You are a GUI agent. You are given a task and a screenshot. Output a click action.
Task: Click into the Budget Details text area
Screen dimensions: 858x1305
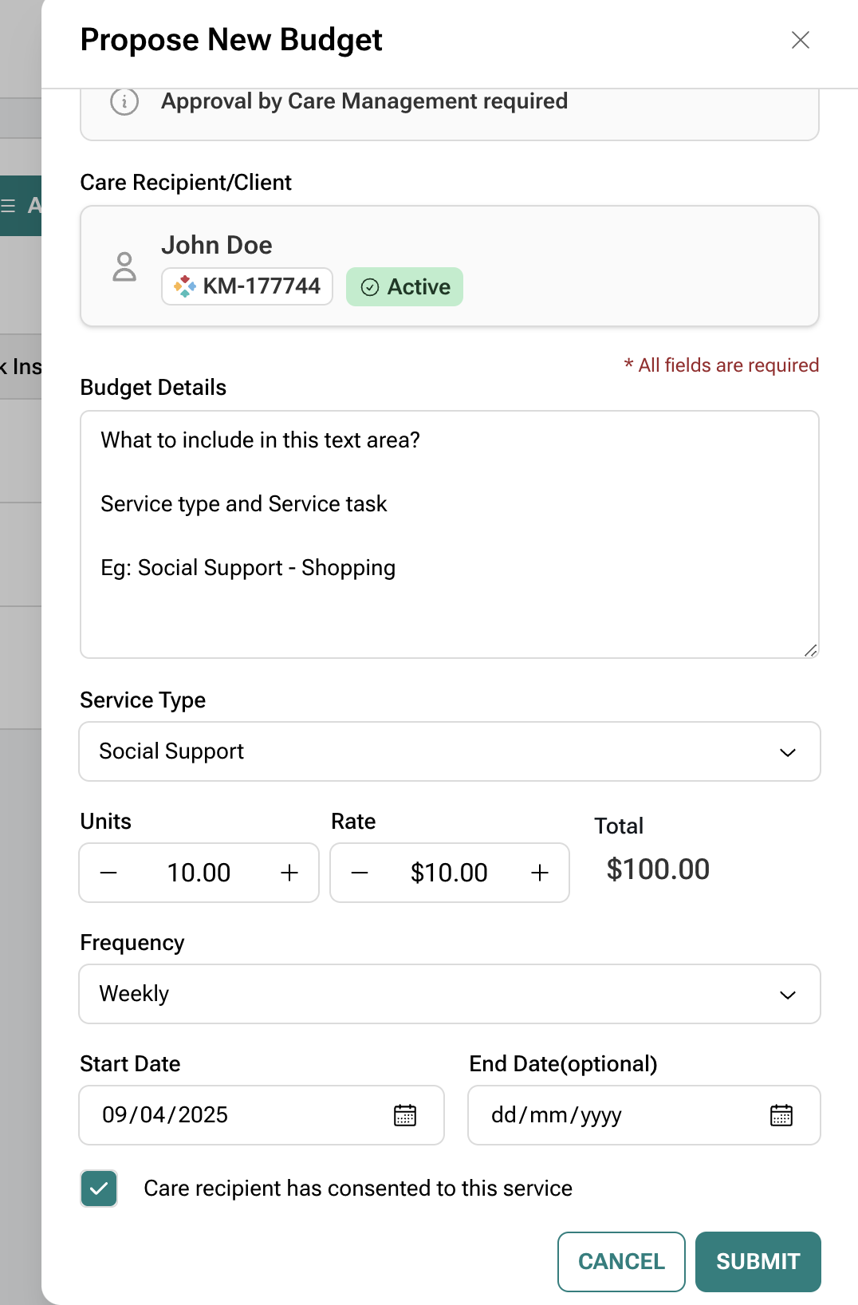tap(450, 534)
